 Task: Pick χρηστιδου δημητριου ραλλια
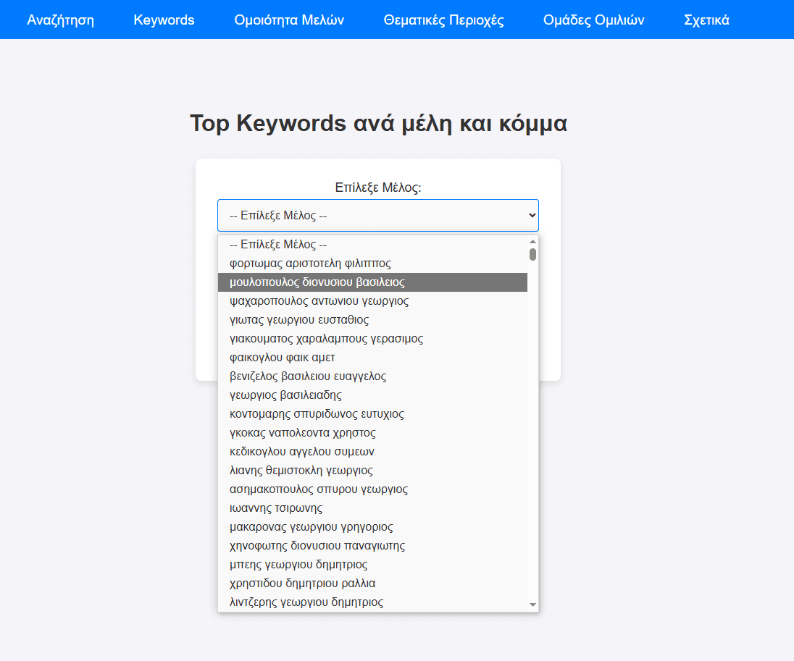pyautogui.click(x=372, y=583)
